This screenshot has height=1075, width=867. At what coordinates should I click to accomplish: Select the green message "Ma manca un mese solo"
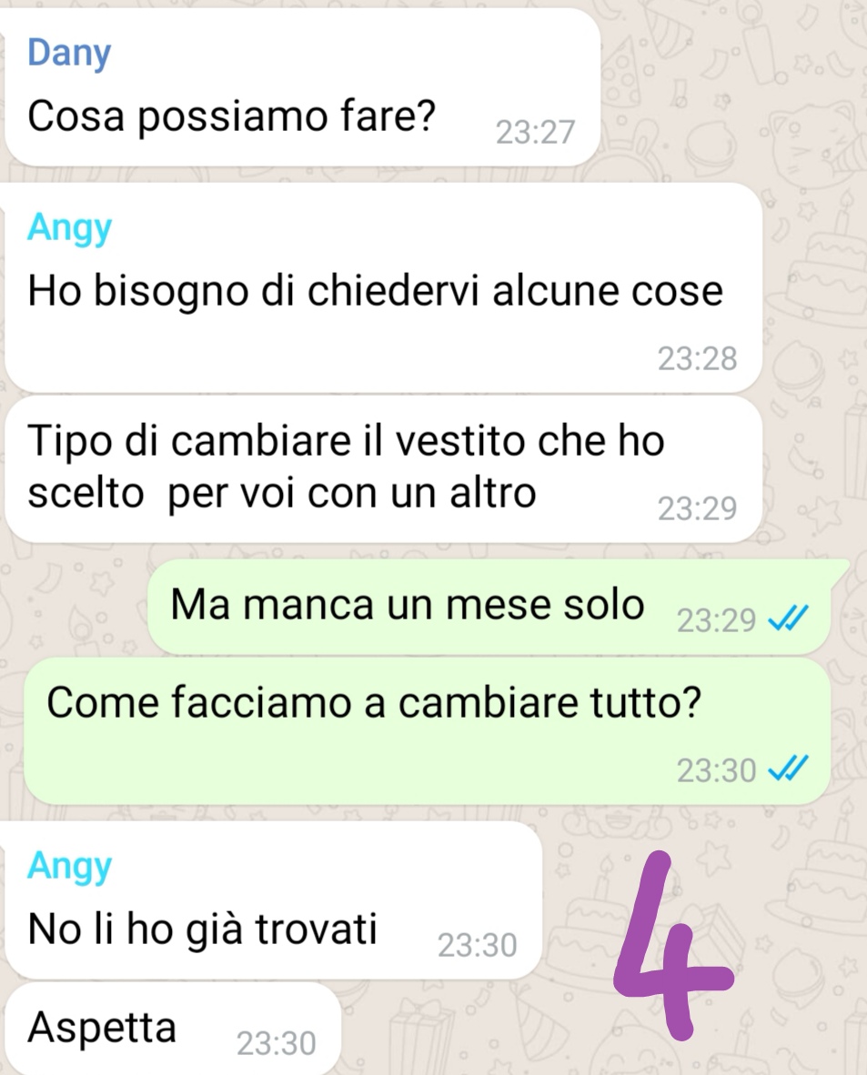pos(489,606)
